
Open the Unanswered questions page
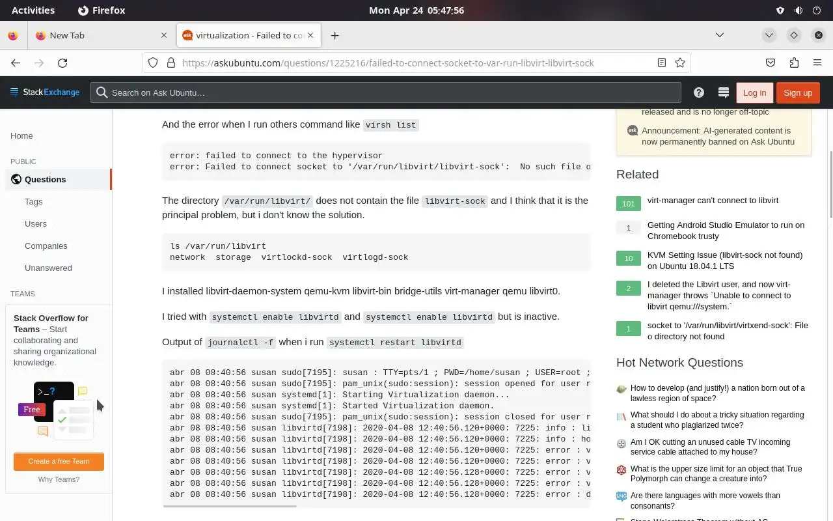click(x=48, y=268)
